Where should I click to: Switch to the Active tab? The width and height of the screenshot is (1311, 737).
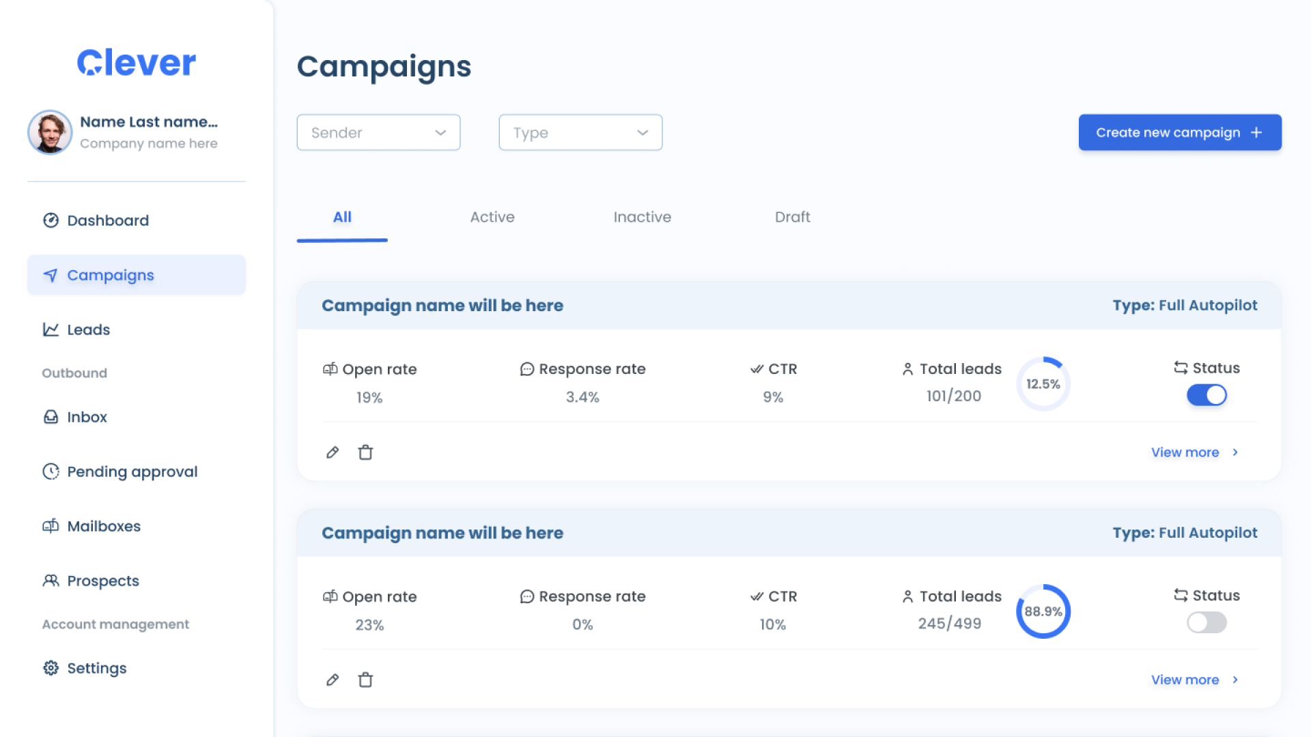click(492, 217)
